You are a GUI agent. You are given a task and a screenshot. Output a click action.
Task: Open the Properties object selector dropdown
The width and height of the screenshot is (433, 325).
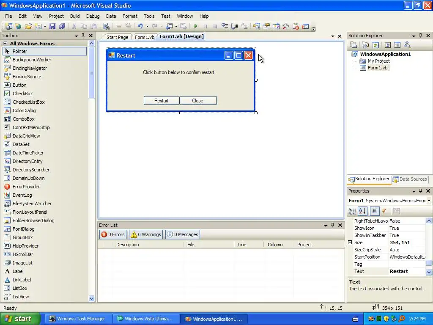429,201
